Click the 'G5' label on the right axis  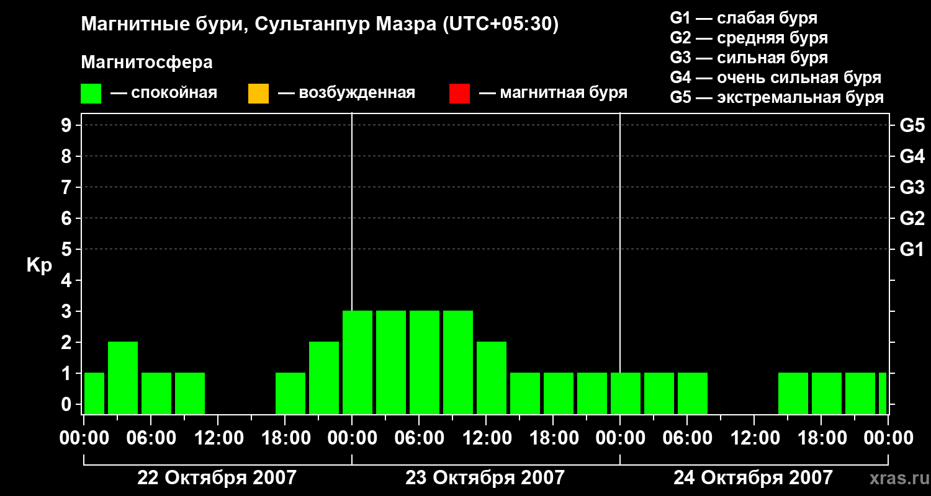912,125
